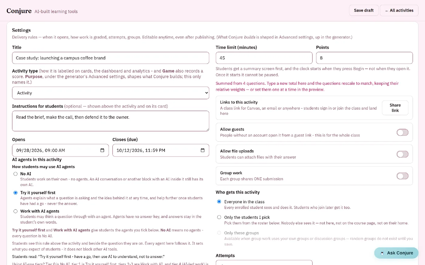Click the Opens date and time field
Image resolution: width=425 pixels, height=265 pixels.
pyautogui.click(x=60, y=151)
